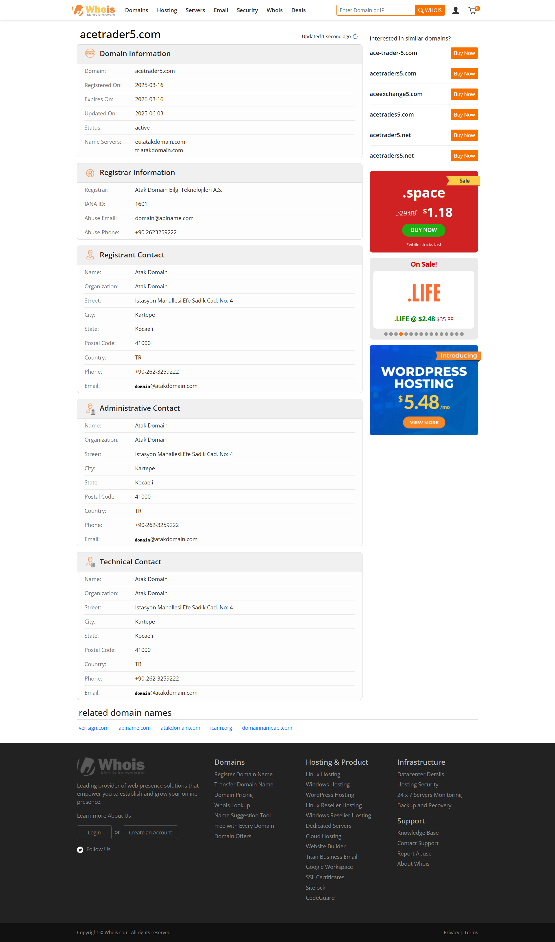Screen dimensions: 555x942
Task: Click the Registrar Information R icon
Action: (90, 173)
